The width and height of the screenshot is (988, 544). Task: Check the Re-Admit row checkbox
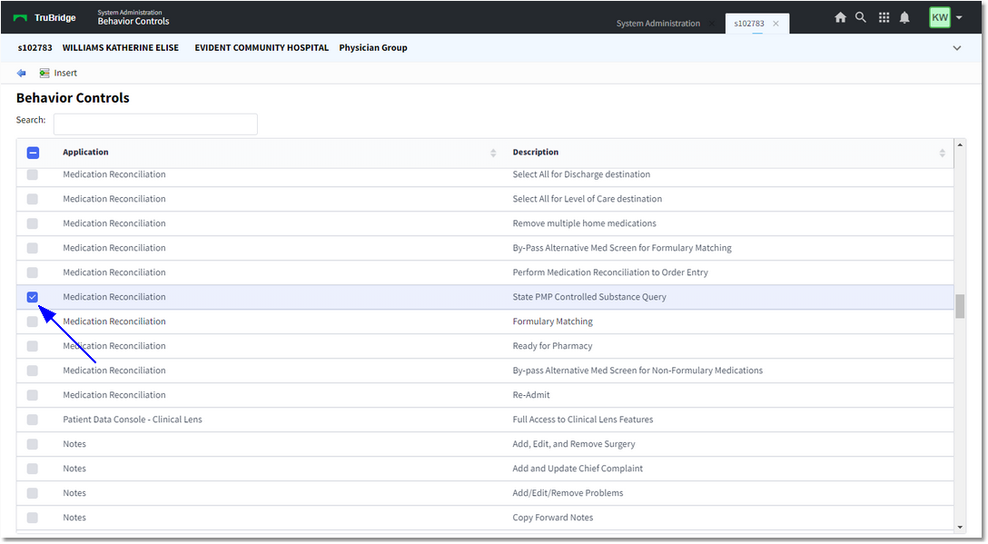32,395
